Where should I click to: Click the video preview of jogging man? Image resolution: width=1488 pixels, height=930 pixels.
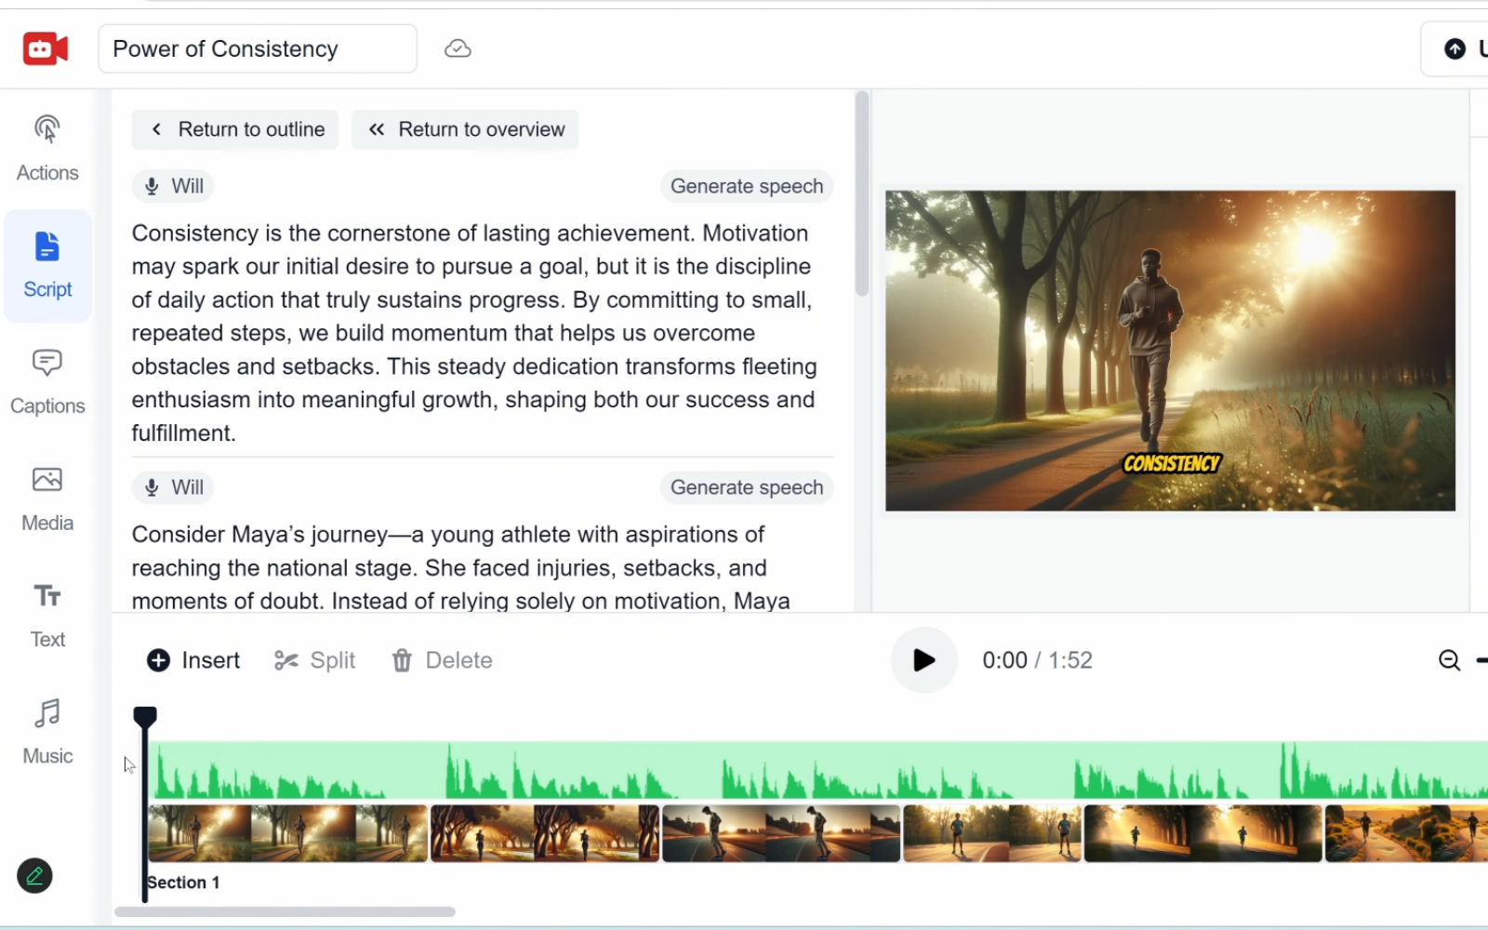tap(1170, 351)
